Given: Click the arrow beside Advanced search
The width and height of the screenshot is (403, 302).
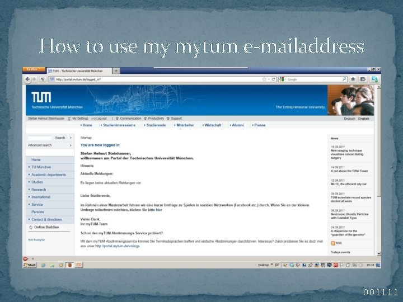Looking at the screenshot, I should tap(71, 145).
